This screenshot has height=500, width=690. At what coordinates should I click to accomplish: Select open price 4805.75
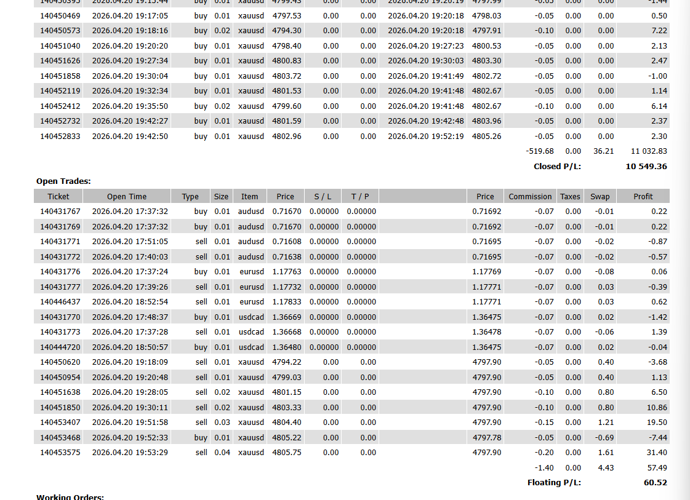pyautogui.click(x=287, y=453)
